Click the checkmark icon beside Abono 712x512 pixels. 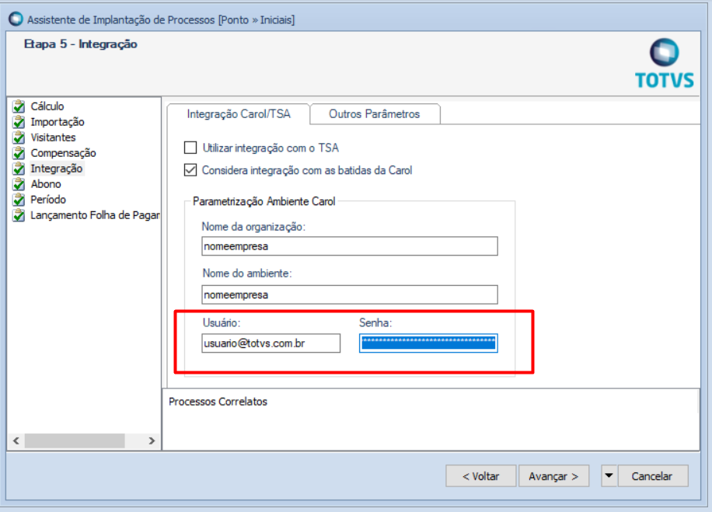point(19,184)
